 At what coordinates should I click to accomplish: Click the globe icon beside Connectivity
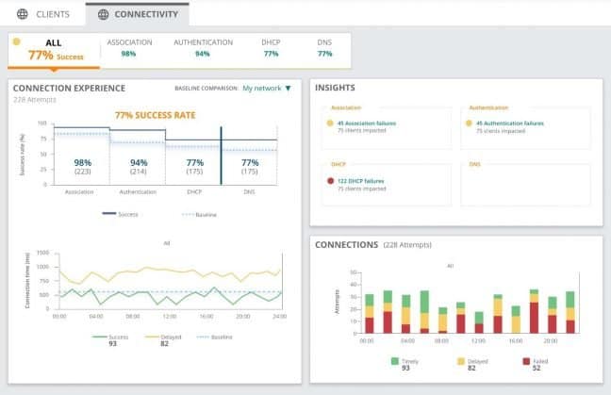pos(104,14)
